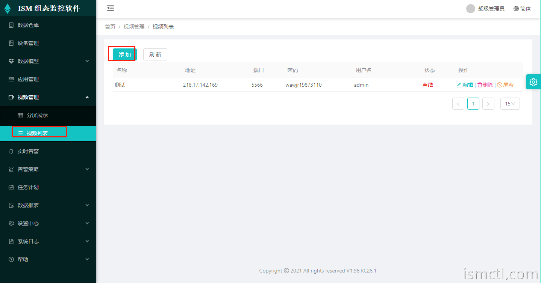Click the 数据模型 dropbox-style icon

tap(11, 61)
